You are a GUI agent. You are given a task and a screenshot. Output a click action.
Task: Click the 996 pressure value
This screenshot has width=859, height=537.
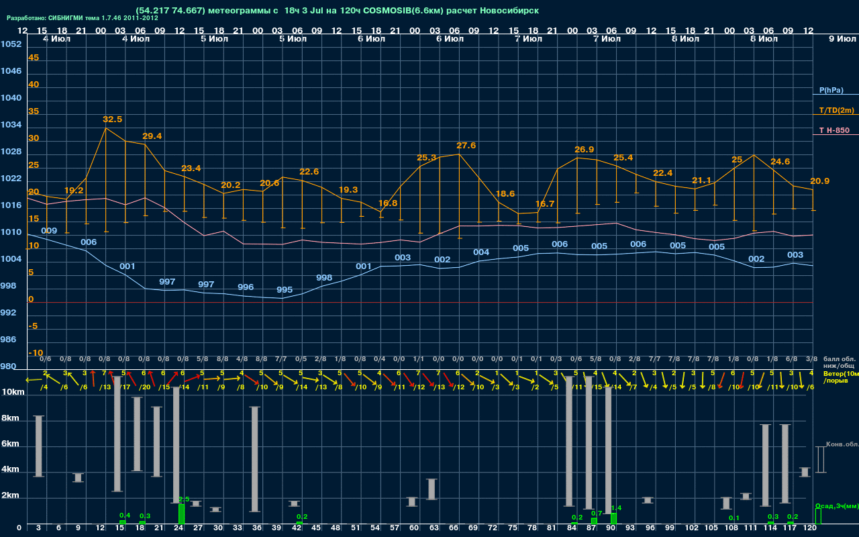(246, 287)
